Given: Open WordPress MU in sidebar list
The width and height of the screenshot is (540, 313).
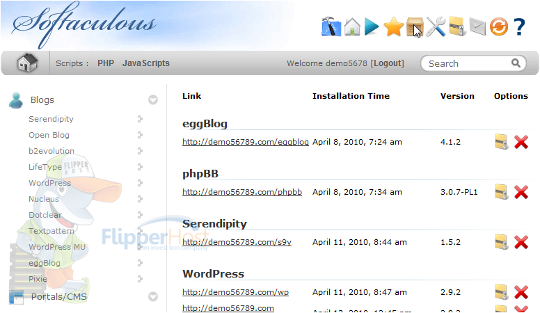Looking at the screenshot, I should pos(57,247).
